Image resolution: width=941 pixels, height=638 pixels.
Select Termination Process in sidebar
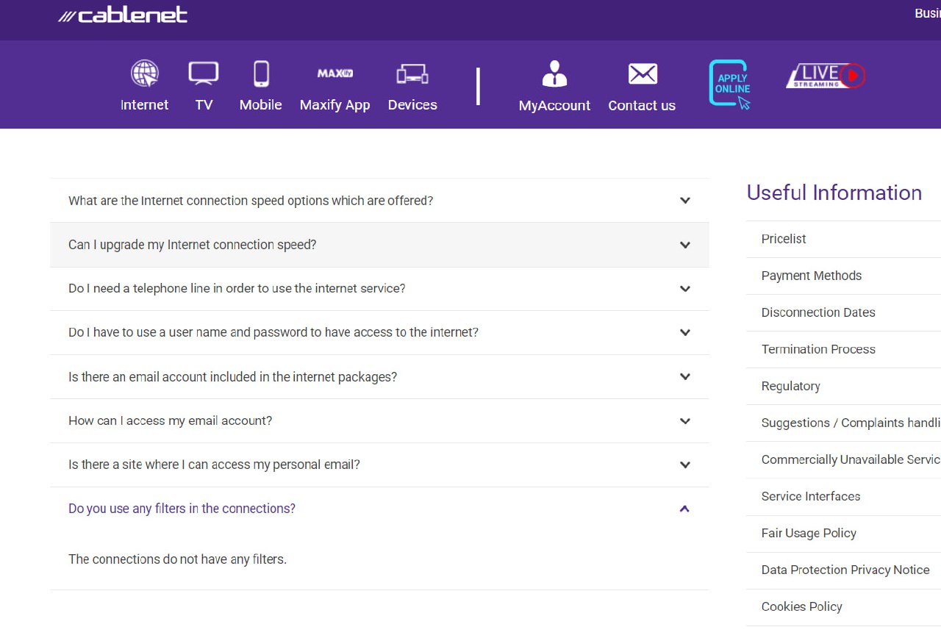818,349
